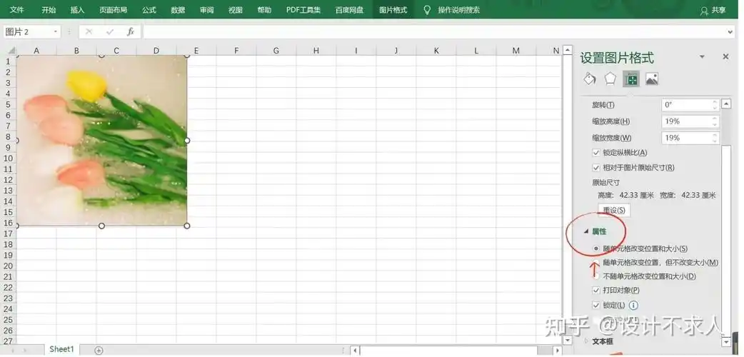This screenshot has width=744, height=357.
Task: Open the 文件 menu tab
Action: pyautogui.click(x=17, y=9)
